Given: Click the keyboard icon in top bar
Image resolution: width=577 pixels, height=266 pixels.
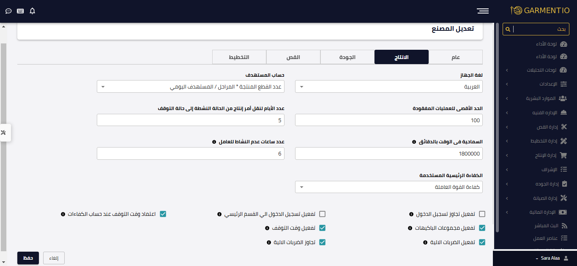Looking at the screenshot, I should pos(20,11).
